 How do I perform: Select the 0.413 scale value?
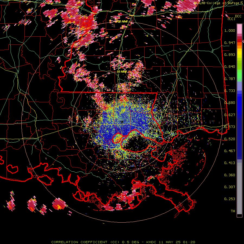pyautogui.click(x=230, y=163)
